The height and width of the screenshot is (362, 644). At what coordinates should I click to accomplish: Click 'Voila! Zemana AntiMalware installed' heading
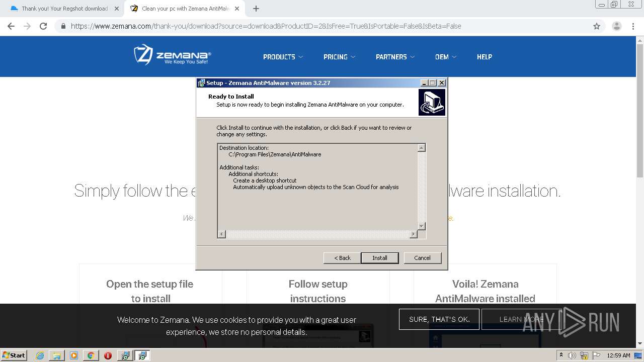pyautogui.click(x=486, y=291)
